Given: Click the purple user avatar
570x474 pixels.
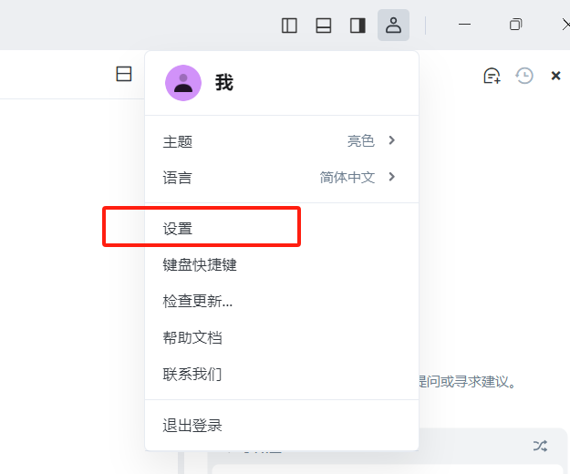Looking at the screenshot, I should click(x=183, y=83).
